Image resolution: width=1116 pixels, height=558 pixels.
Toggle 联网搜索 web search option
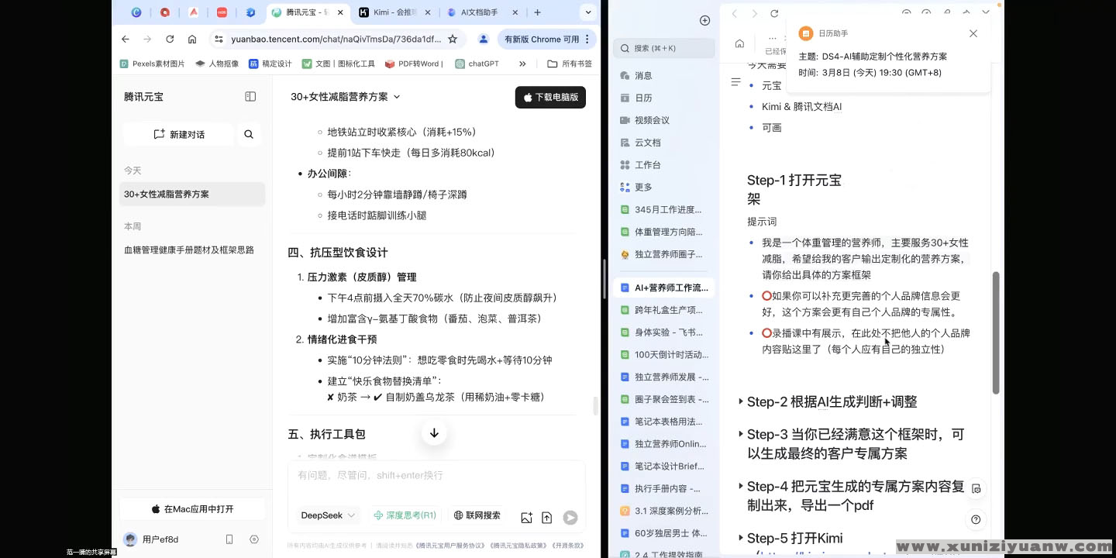pyautogui.click(x=477, y=515)
